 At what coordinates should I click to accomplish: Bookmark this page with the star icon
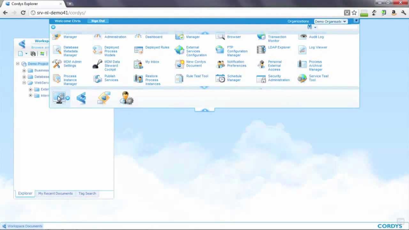point(354,13)
